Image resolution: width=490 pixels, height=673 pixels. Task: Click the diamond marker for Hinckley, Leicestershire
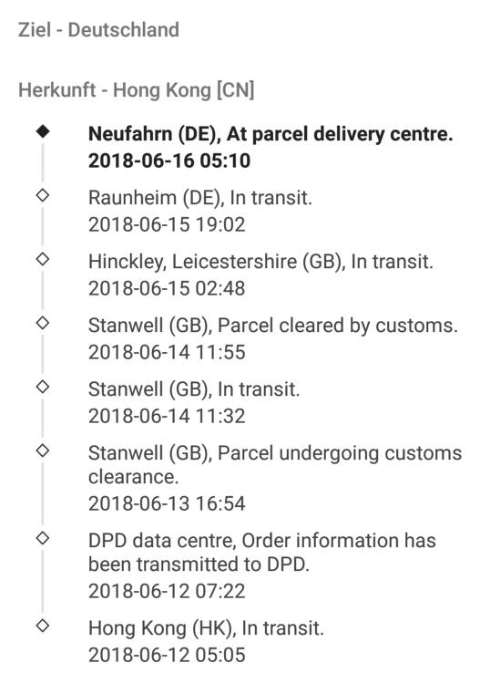click(43, 259)
